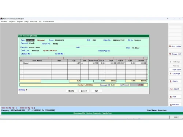
Task: Select the Diesel item name cell
Action: 37,63
